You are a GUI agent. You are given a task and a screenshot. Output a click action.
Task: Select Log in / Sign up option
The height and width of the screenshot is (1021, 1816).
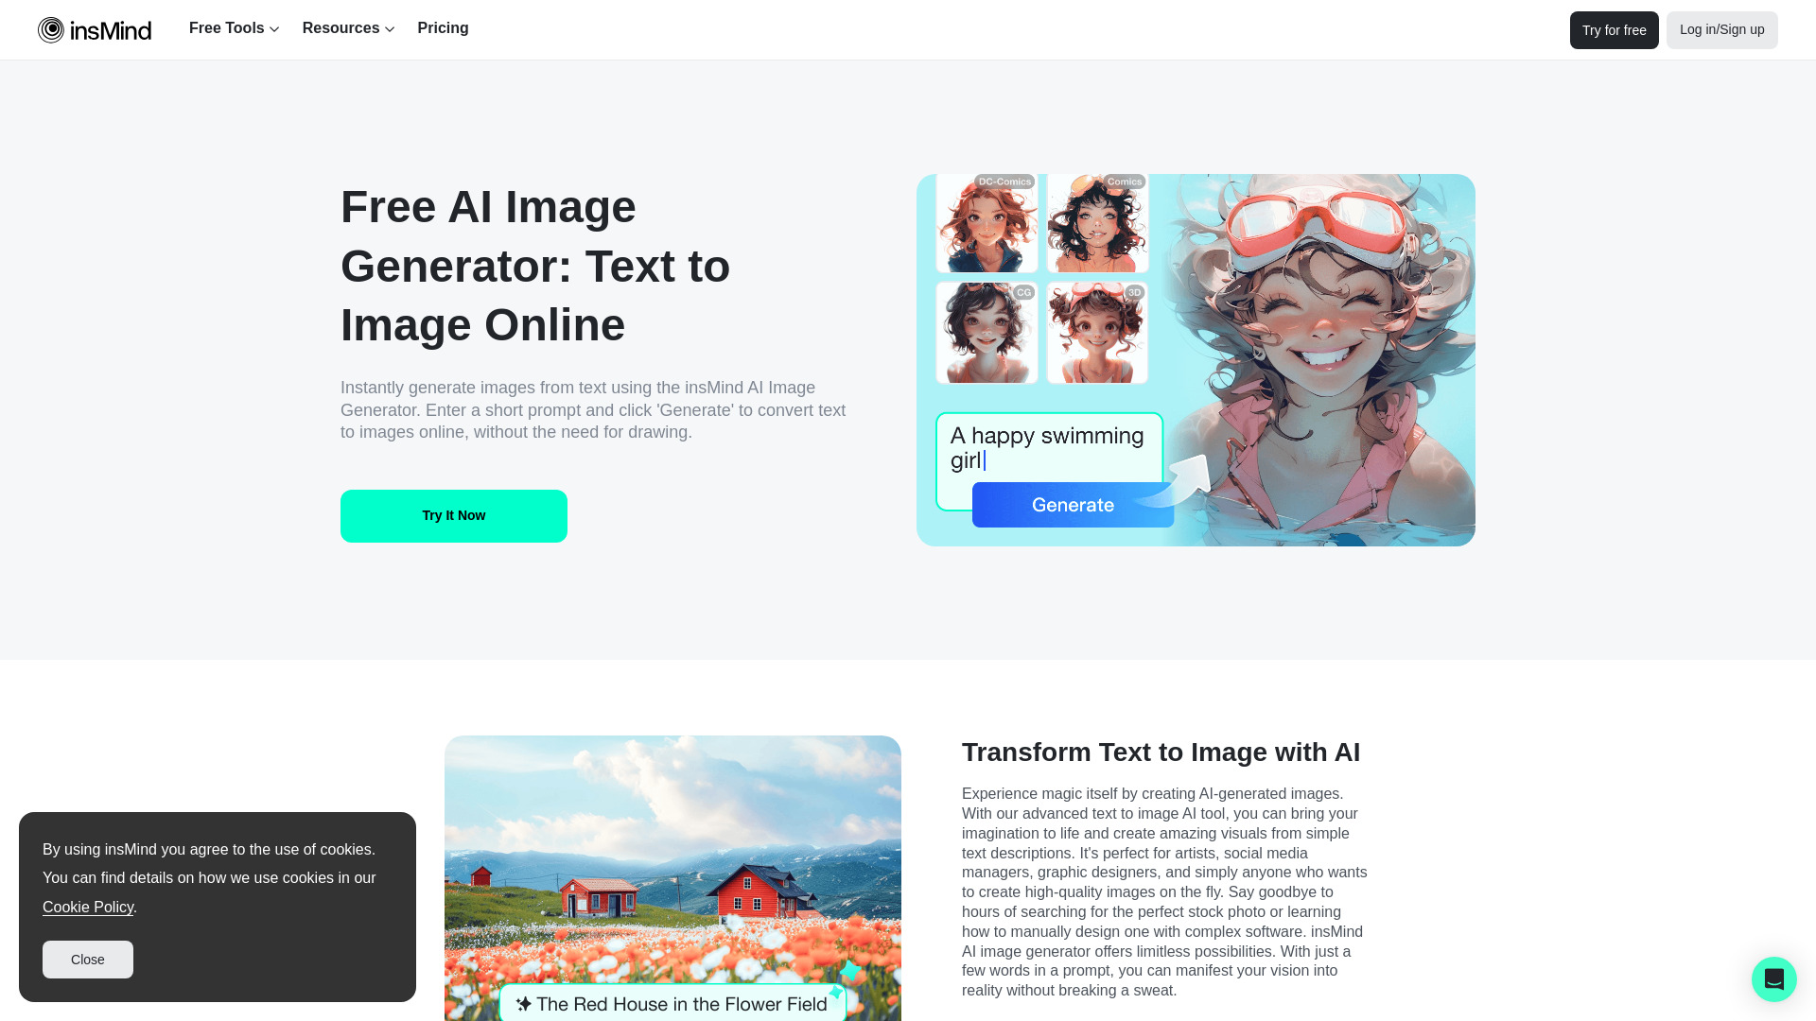click(1722, 28)
